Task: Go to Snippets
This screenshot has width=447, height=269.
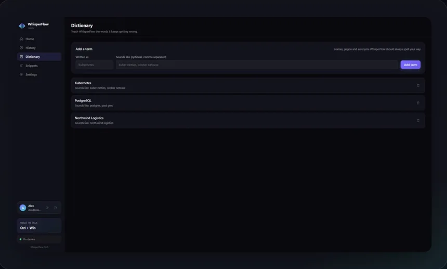Action: click(x=39, y=66)
